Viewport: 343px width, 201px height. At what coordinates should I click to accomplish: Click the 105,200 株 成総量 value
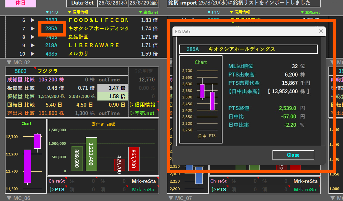51,79
